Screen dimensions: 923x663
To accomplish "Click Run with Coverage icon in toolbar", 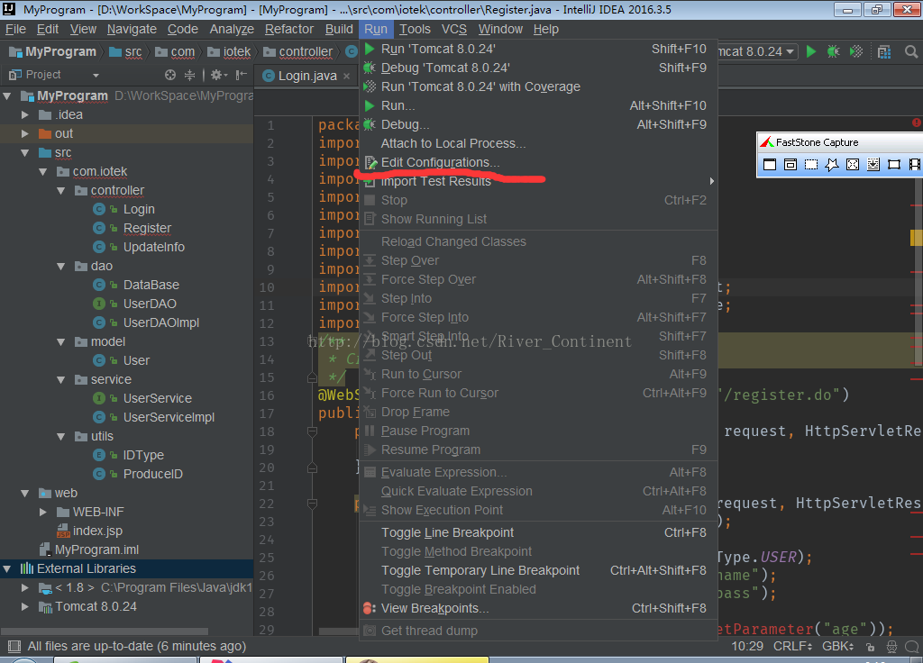I will click(x=856, y=51).
